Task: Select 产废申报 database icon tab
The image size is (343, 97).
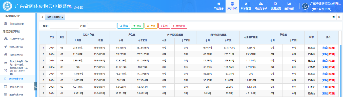Action: [232, 6]
